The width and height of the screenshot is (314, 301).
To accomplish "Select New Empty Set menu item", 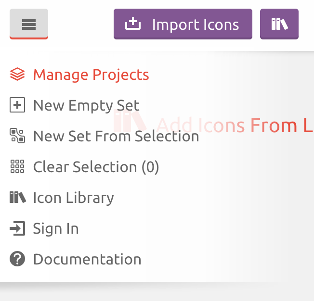I will point(75,105).
